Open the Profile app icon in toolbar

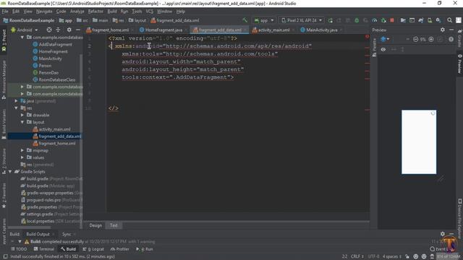[x=375, y=20]
